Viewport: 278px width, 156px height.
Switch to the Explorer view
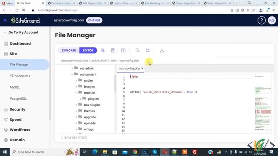click(x=69, y=50)
